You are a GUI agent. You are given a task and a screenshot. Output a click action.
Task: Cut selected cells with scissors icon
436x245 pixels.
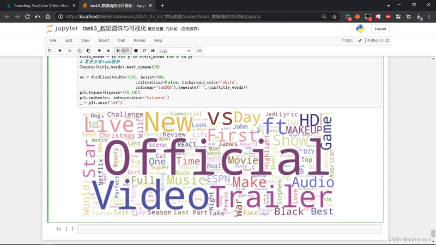click(x=70, y=51)
